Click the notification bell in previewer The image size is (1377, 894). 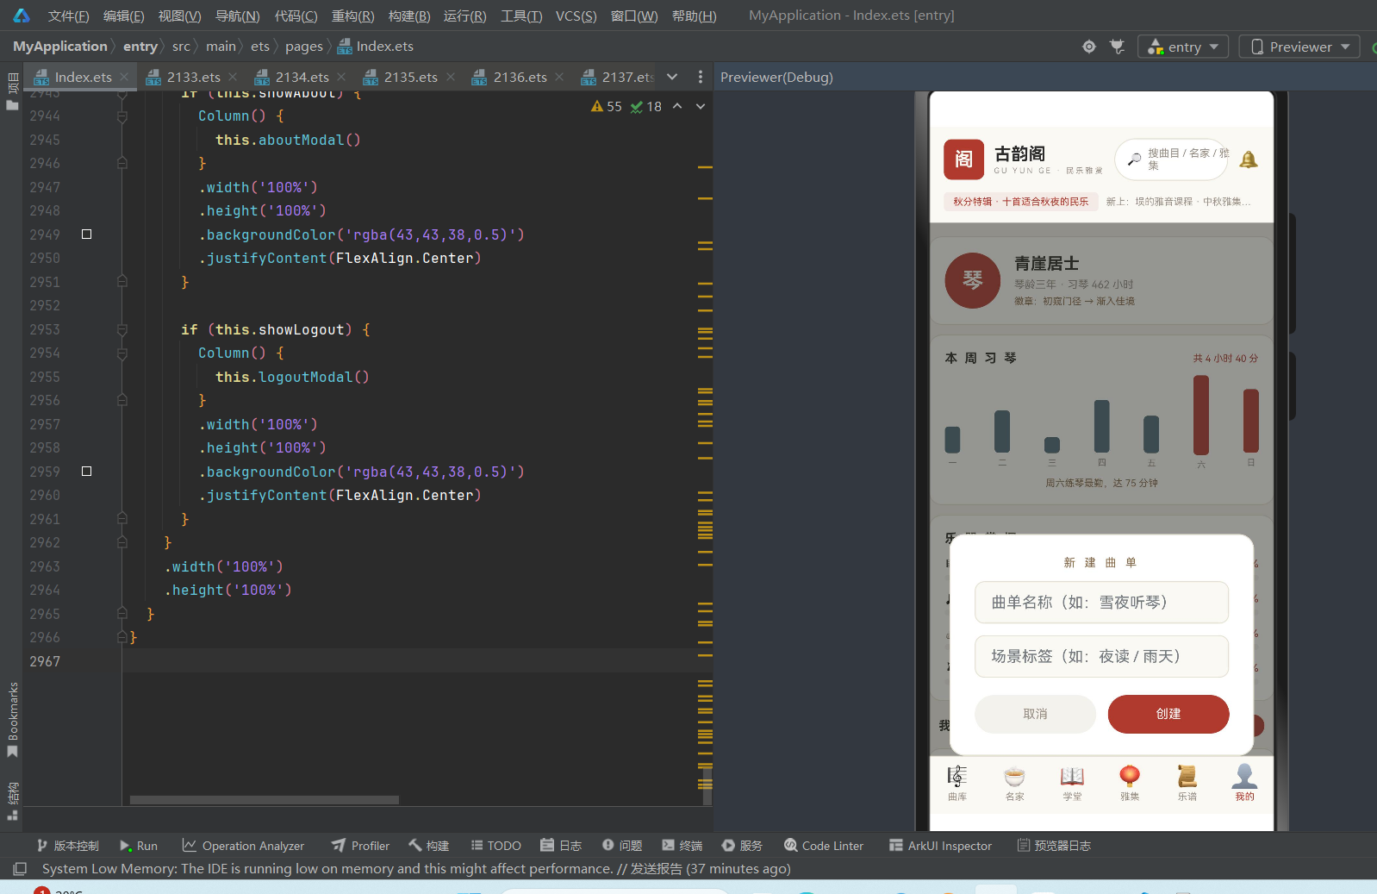[1249, 159]
